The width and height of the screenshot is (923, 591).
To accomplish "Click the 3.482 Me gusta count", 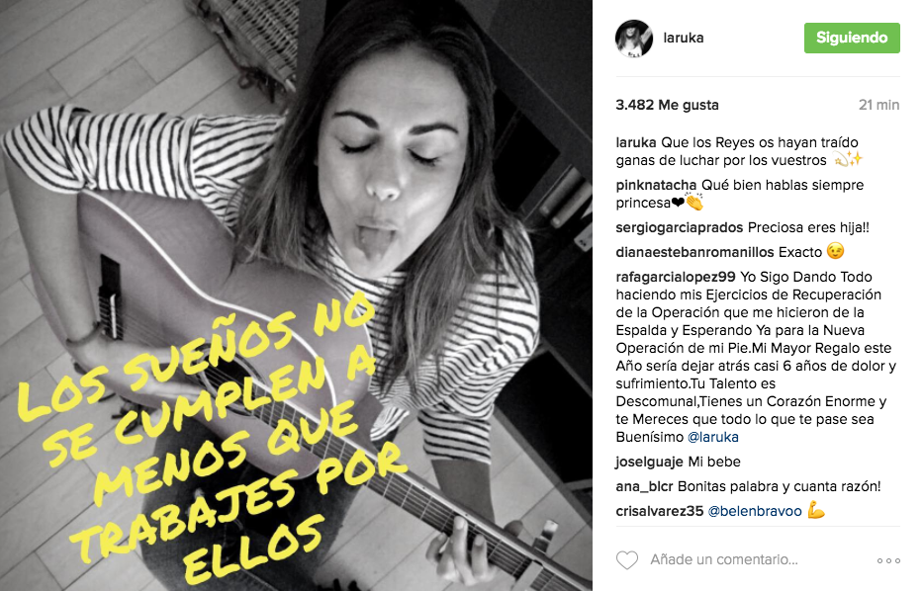I will [667, 106].
